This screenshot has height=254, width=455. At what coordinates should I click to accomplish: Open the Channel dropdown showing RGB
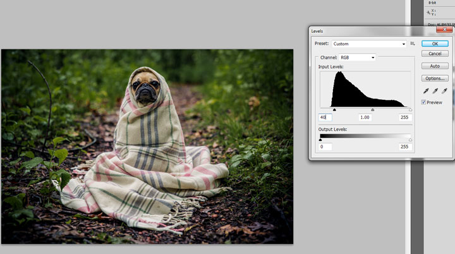click(x=357, y=57)
